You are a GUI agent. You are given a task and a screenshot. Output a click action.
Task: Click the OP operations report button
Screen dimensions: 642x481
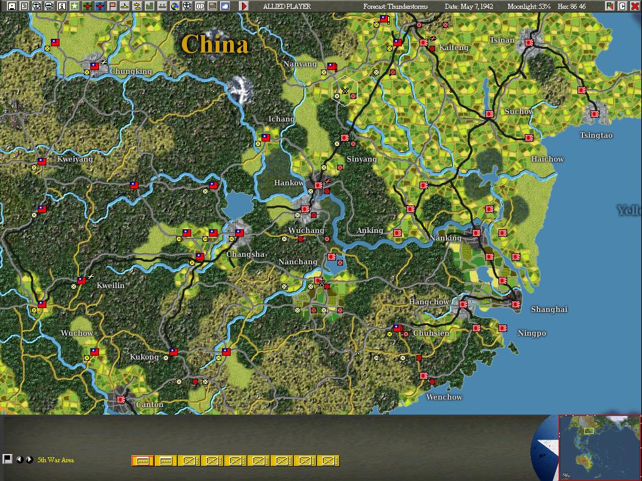(x=200, y=6)
